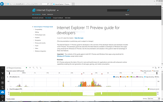Select the UI Responsiveness tool icon
The height and width of the screenshot is (102, 163).
click(3, 92)
